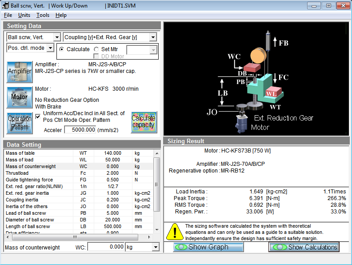352x265 pixels.
Task: Maximize the application window
Action: [x=328, y=6]
